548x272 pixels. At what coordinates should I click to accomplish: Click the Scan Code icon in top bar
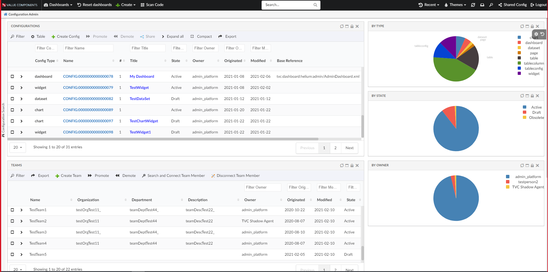tap(142, 5)
